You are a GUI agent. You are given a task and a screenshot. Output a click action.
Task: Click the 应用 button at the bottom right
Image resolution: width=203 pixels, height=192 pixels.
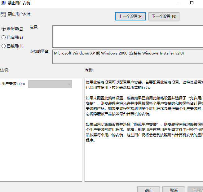pyautogui.click(x=195, y=190)
